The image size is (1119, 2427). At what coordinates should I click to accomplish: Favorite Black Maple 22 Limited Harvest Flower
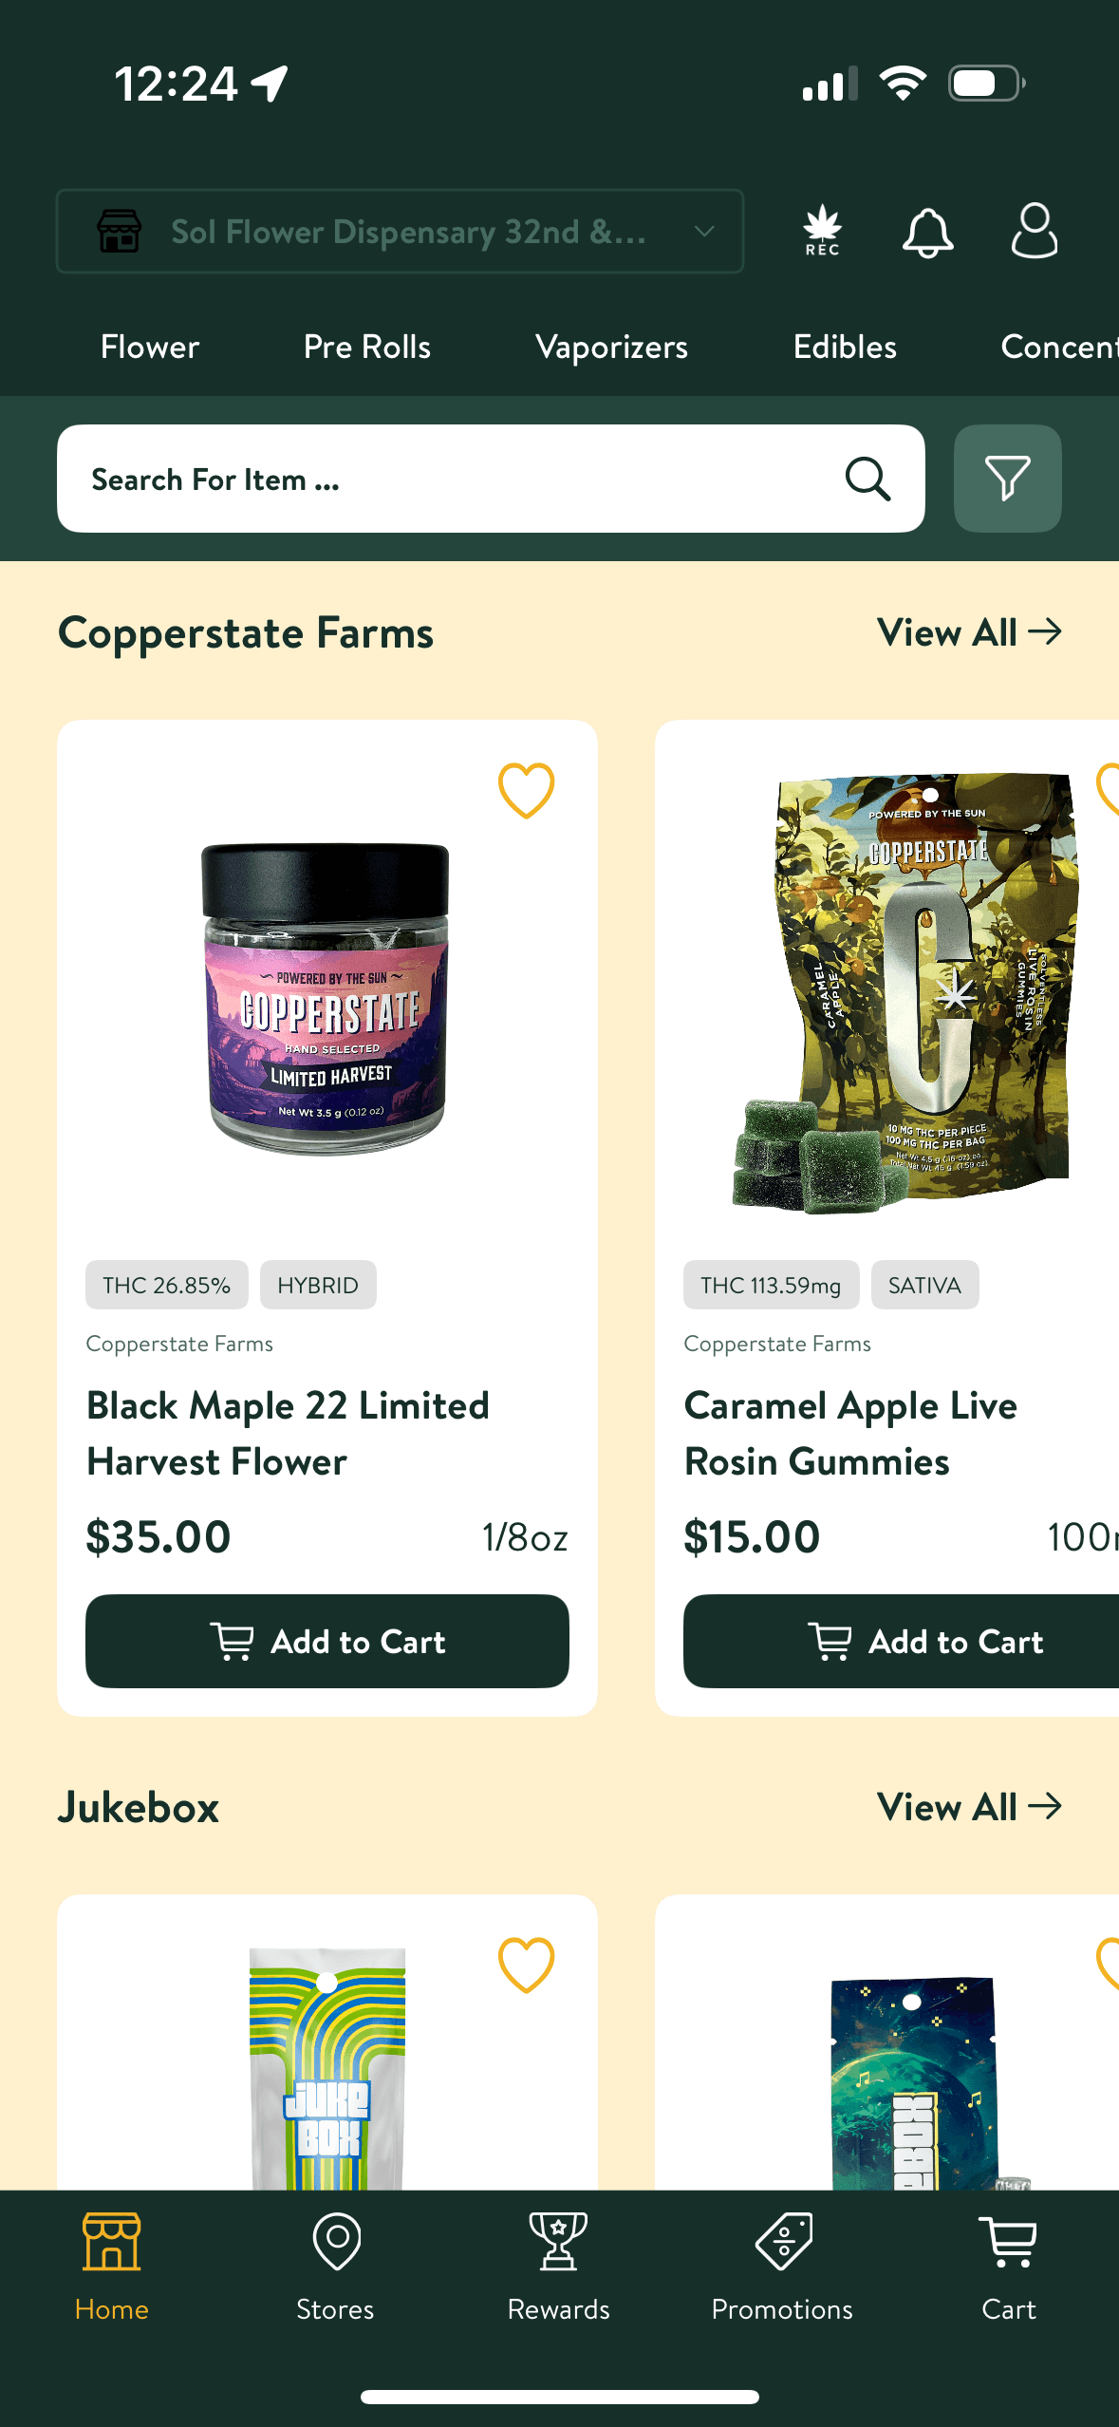[526, 790]
